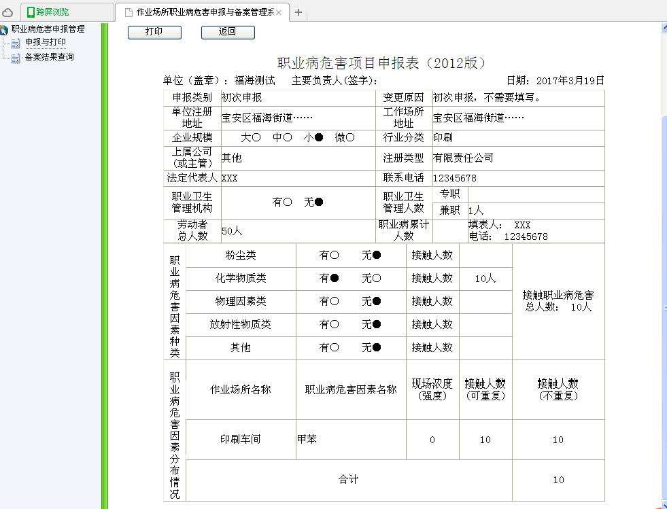The height and width of the screenshot is (509, 667).
Task: Click the green phone icon on 跨屏浏览 tab
Action: [x=31, y=12]
